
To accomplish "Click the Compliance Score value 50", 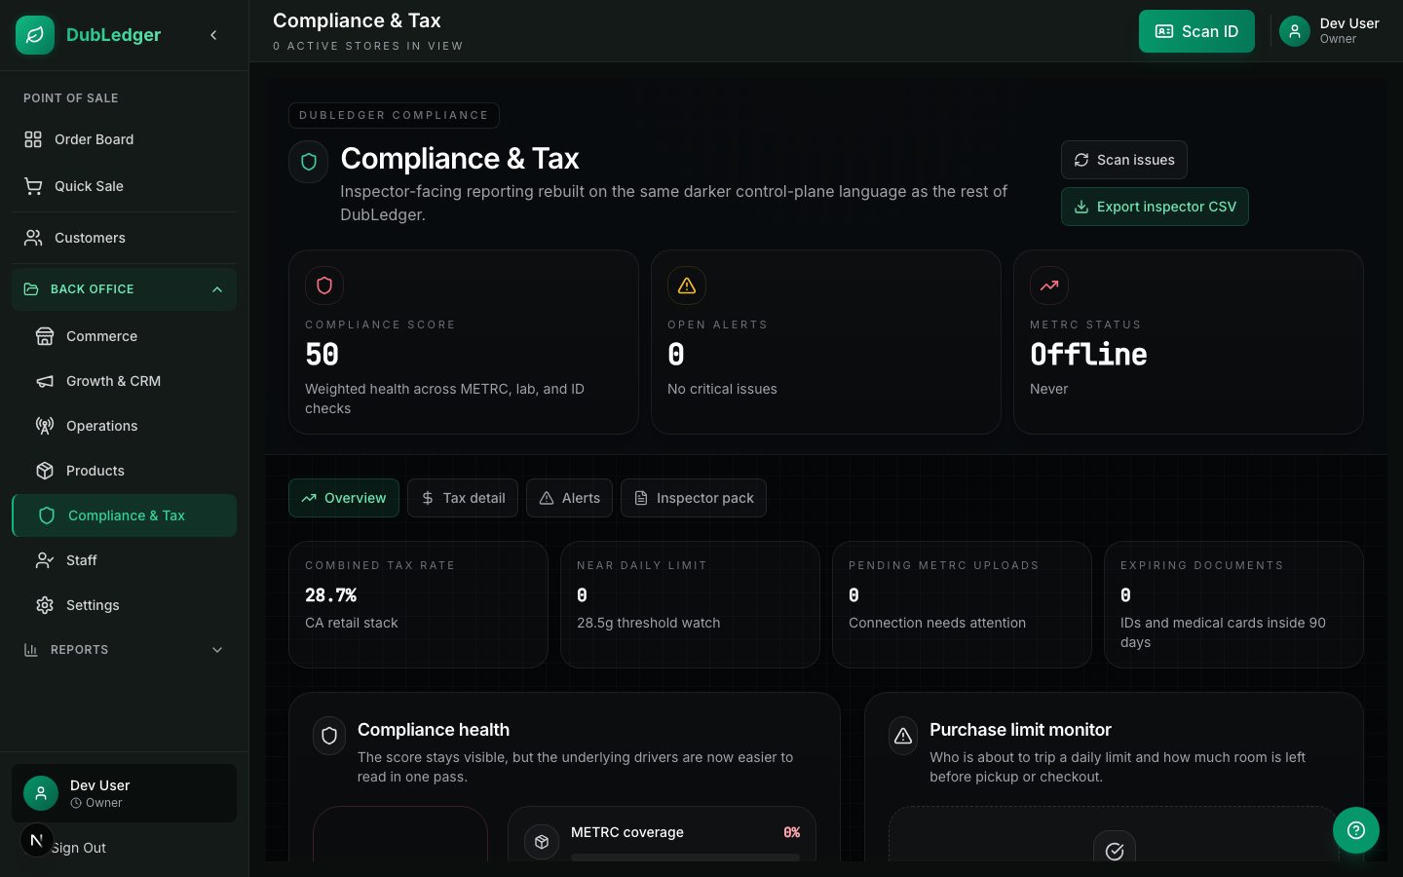I will point(322,355).
